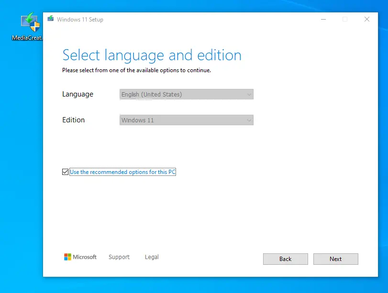Click the Back button
Viewport: 388px width, 293px height.
tap(285, 259)
